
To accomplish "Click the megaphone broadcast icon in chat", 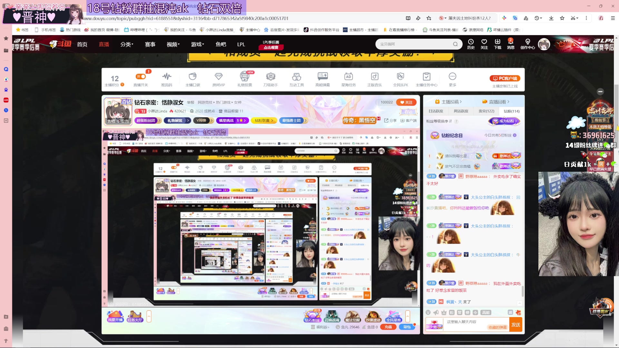I will [436, 312].
